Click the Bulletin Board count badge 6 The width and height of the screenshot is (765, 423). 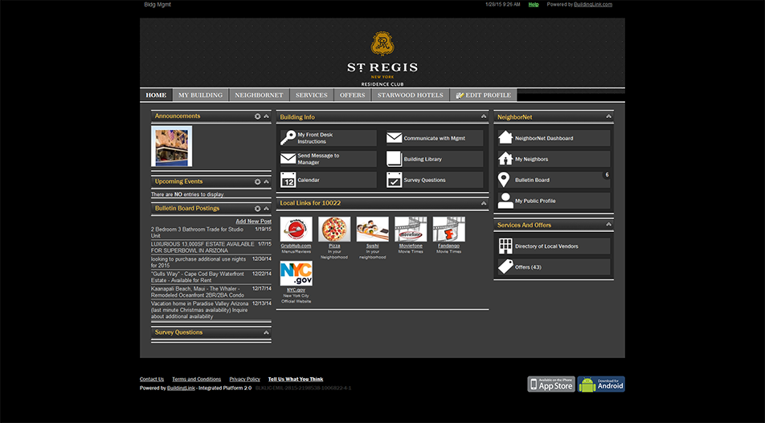pyautogui.click(x=607, y=175)
